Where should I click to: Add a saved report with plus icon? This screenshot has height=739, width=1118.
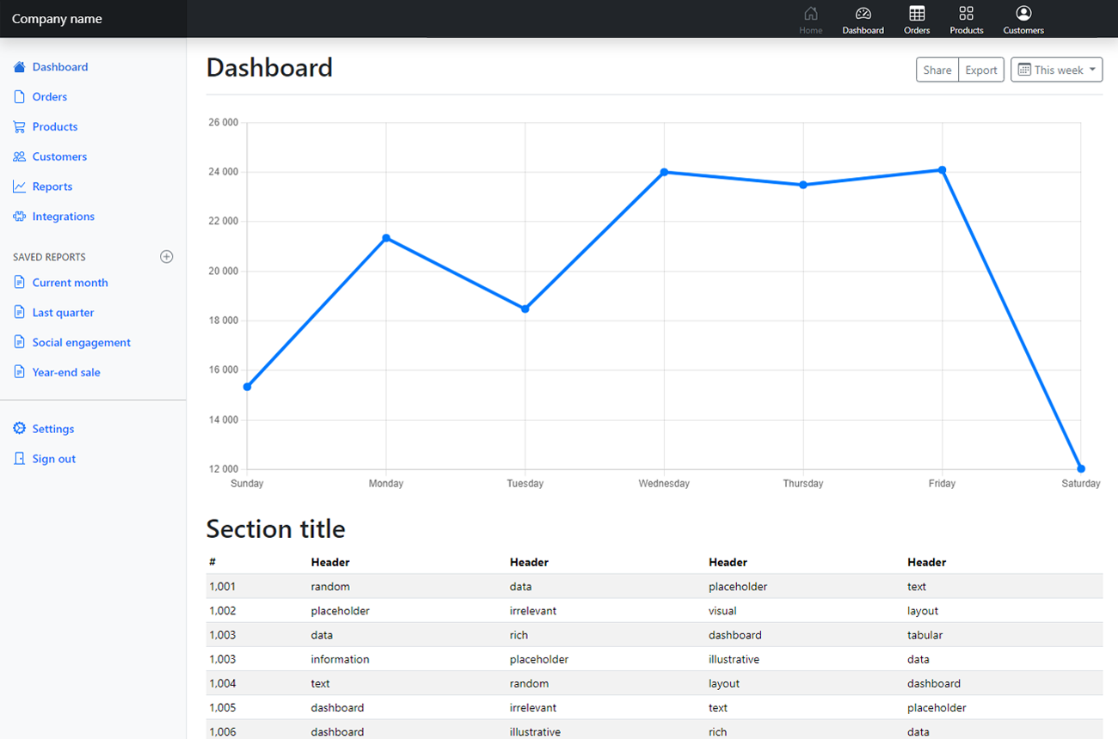167,256
